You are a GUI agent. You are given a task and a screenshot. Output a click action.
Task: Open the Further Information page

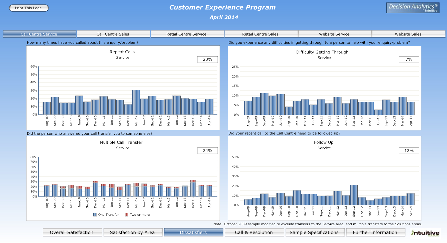(x=375, y=232)
